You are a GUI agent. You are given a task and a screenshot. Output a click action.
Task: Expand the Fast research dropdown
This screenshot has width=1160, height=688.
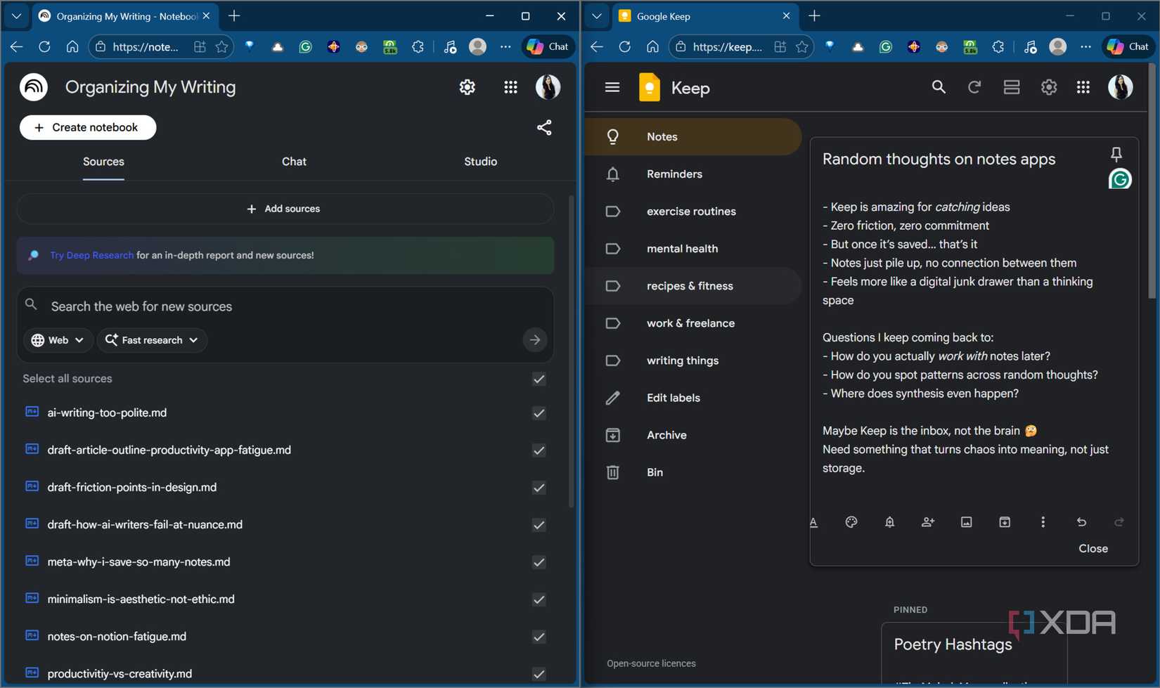(152, 340)
